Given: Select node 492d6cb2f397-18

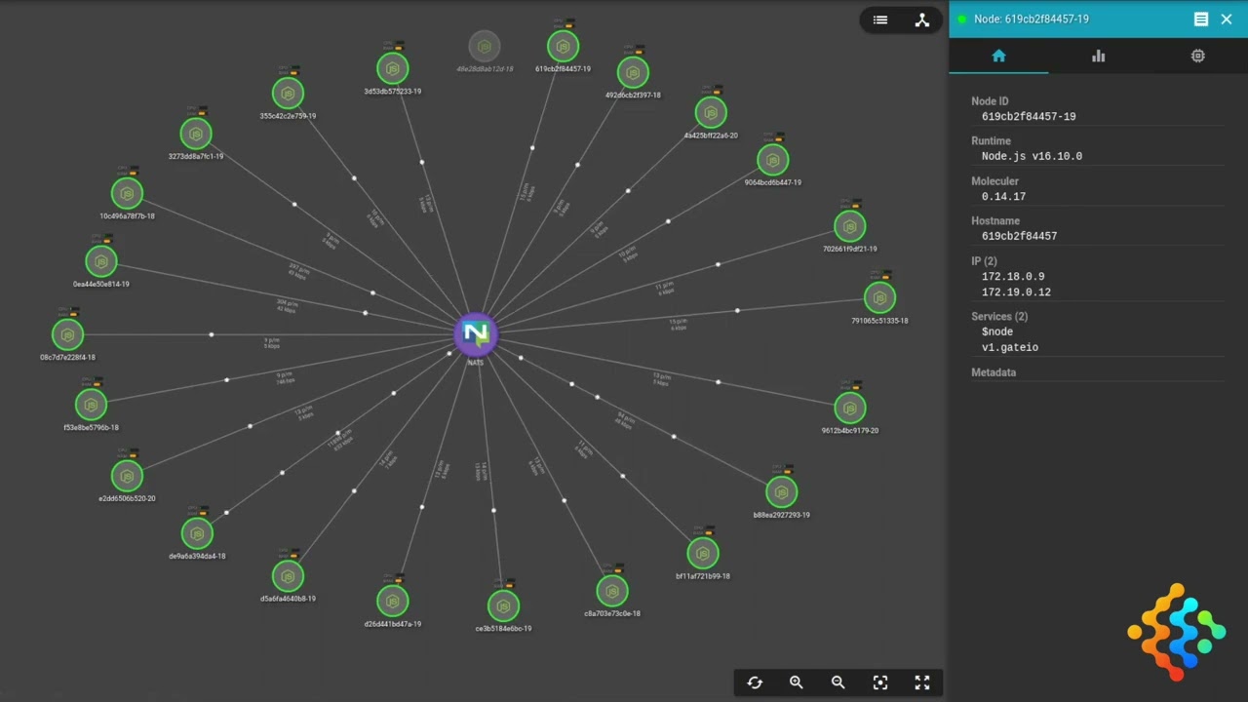Looking at the screenshot, I should coord(633,72).
